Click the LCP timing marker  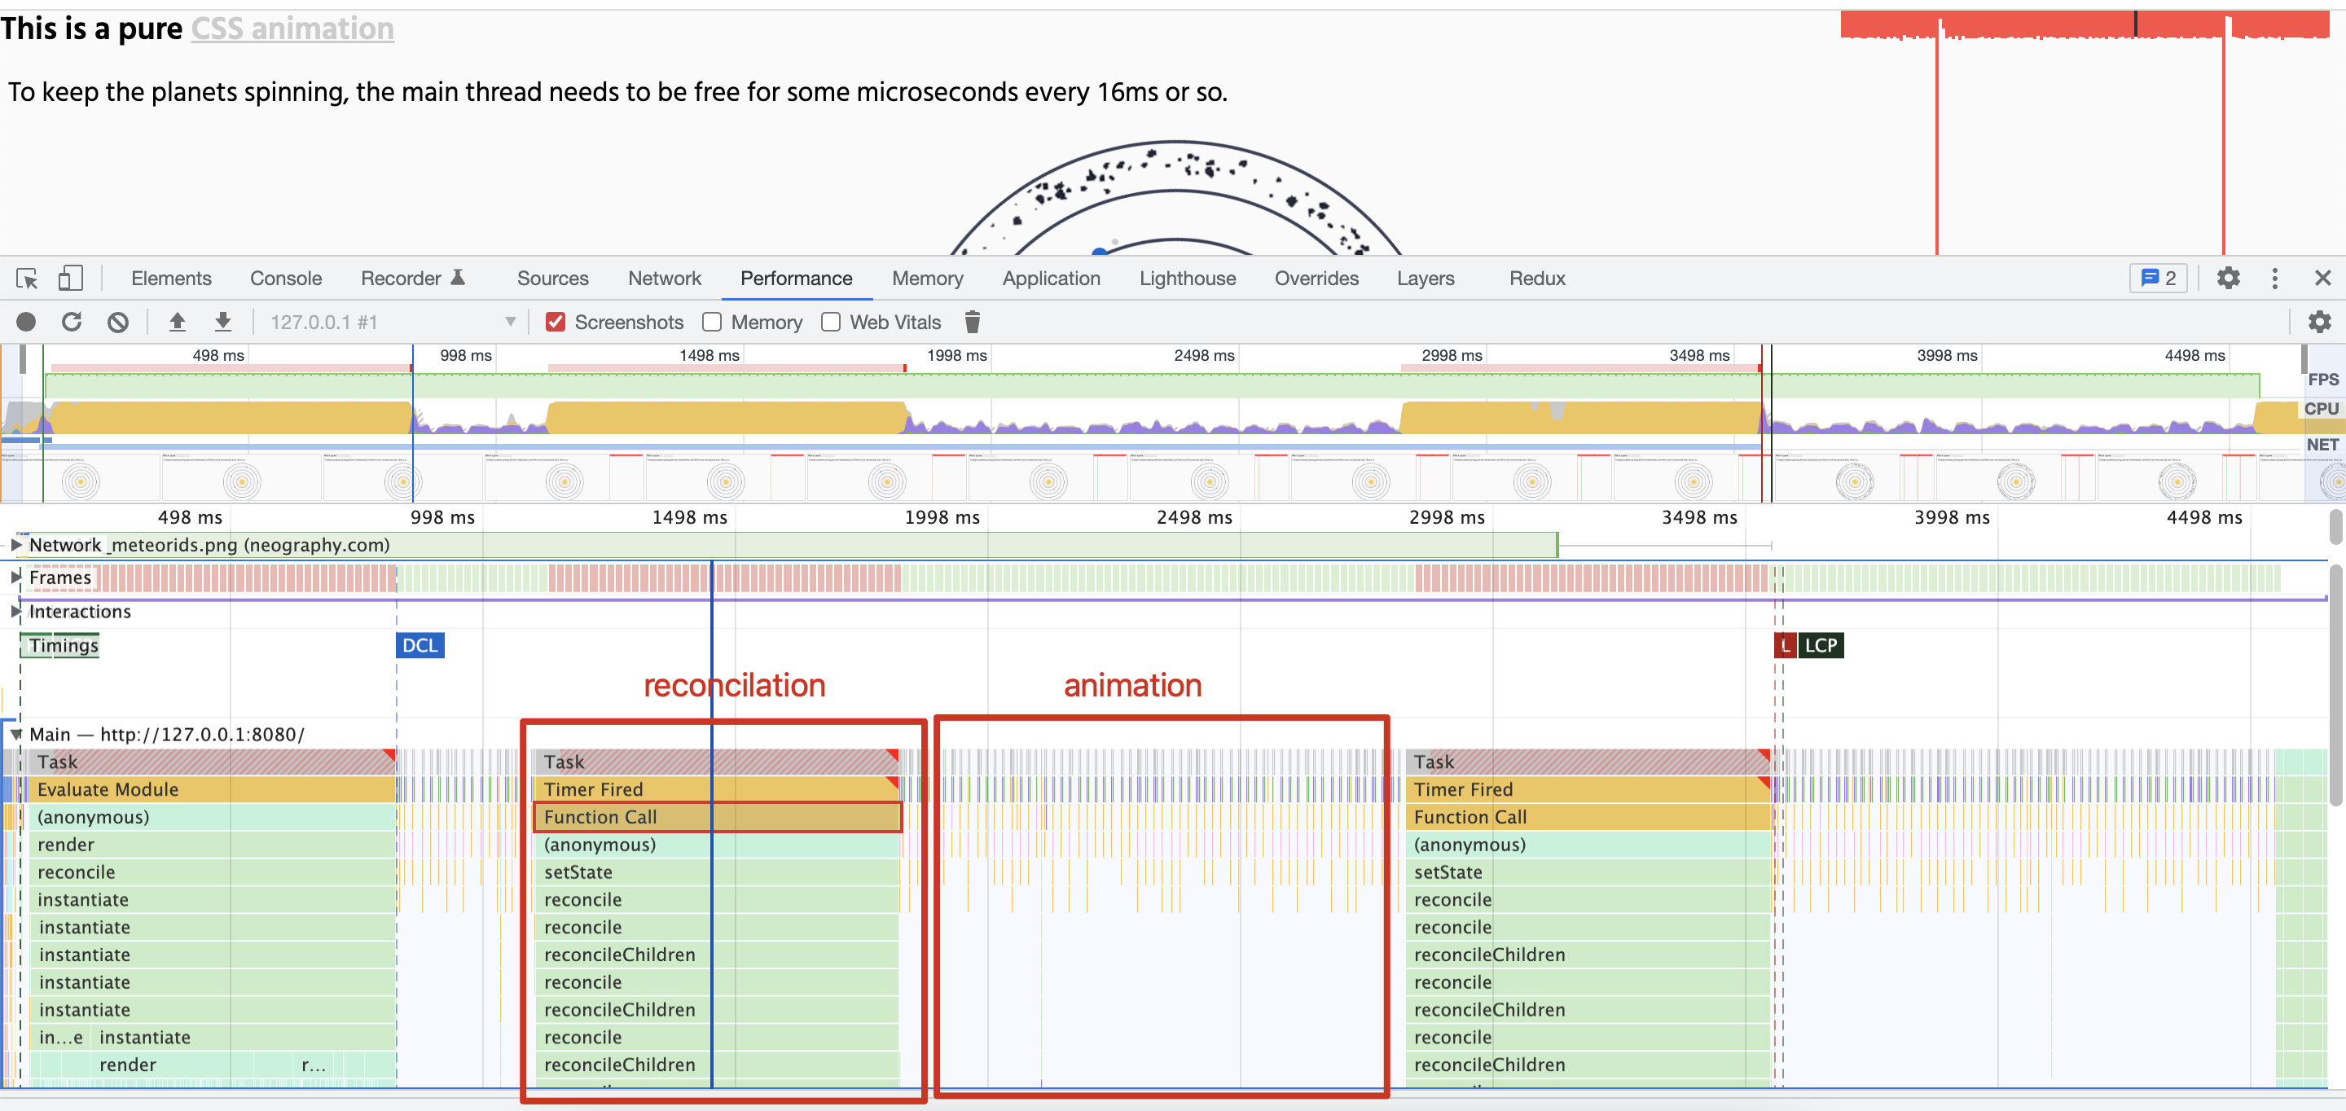click(1820, 646)
